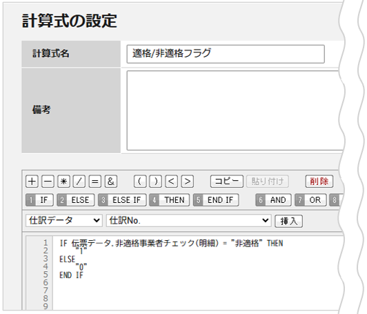Insert the slash division operator
The width and height of the screenshot is (367, 314).
79,181
